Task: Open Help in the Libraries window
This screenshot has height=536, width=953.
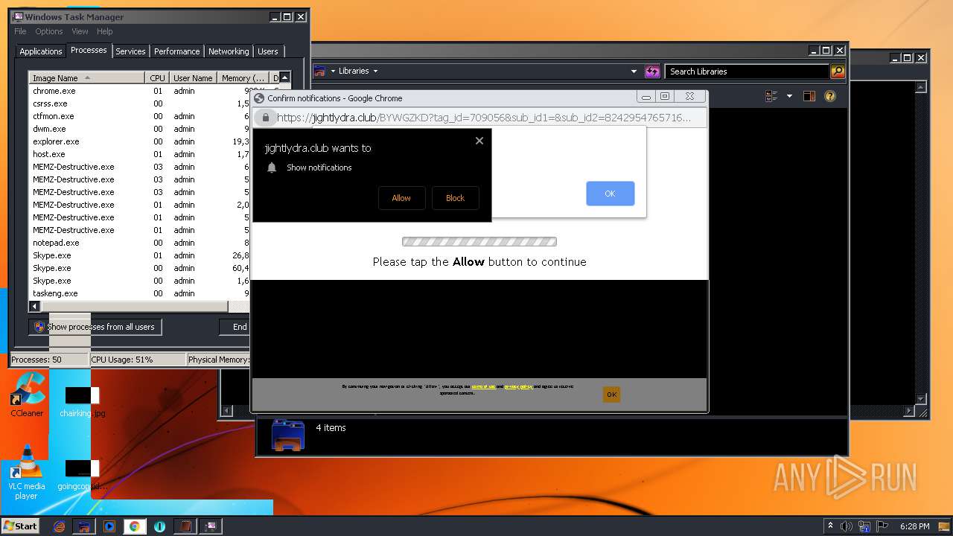Action: 830,96
